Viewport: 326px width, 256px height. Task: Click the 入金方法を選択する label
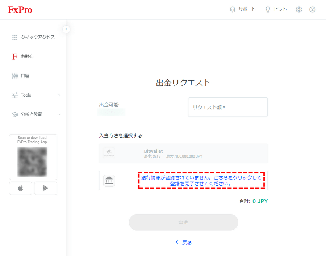click(121, 136)
